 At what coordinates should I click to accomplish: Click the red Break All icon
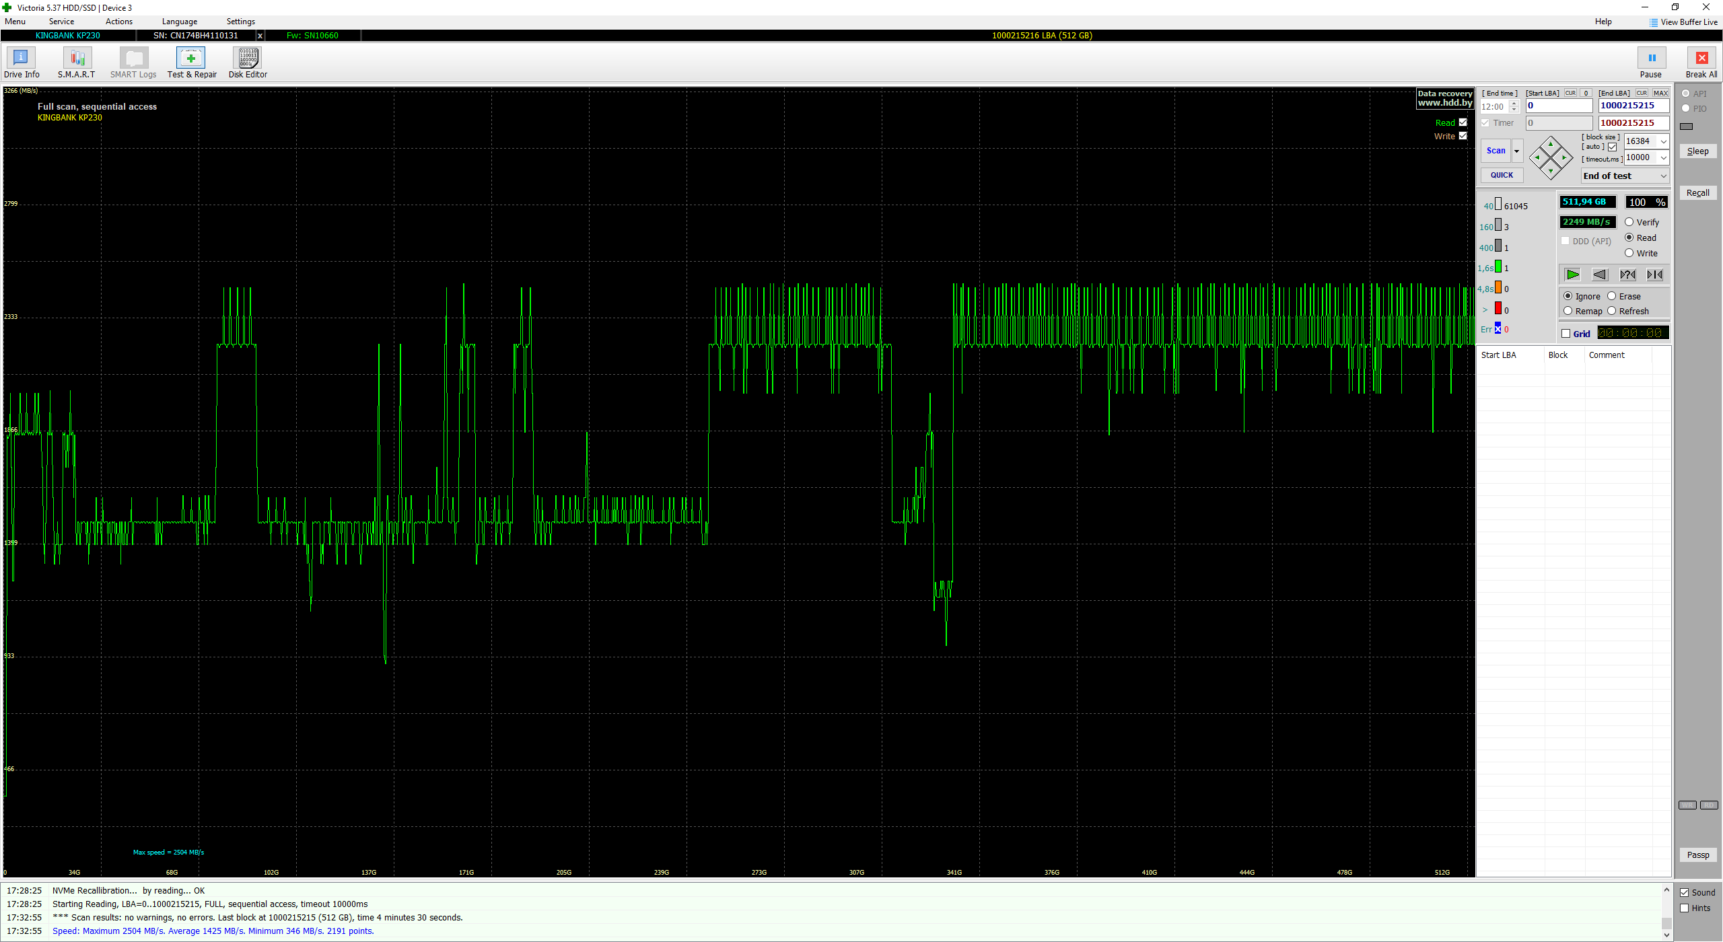pyautogui.click(x=1701, y=59)
